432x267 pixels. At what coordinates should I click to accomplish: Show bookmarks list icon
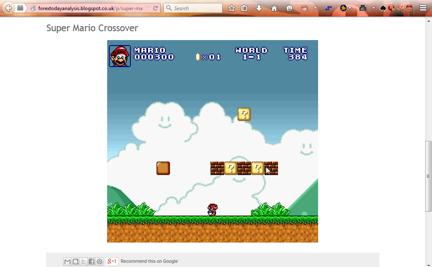(244, 8)
